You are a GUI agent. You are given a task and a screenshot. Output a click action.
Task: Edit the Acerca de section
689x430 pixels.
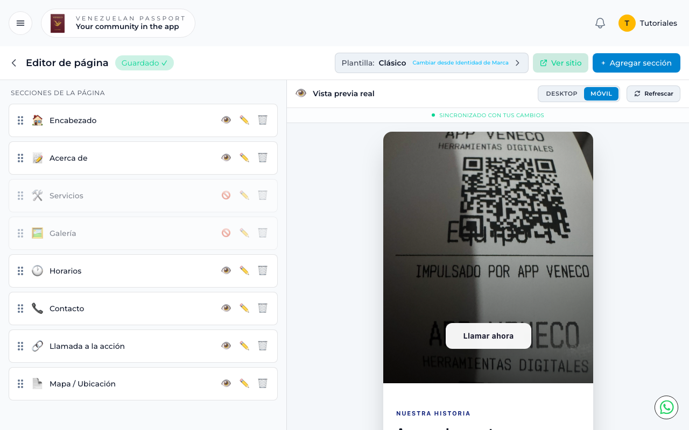pos(244,157)
